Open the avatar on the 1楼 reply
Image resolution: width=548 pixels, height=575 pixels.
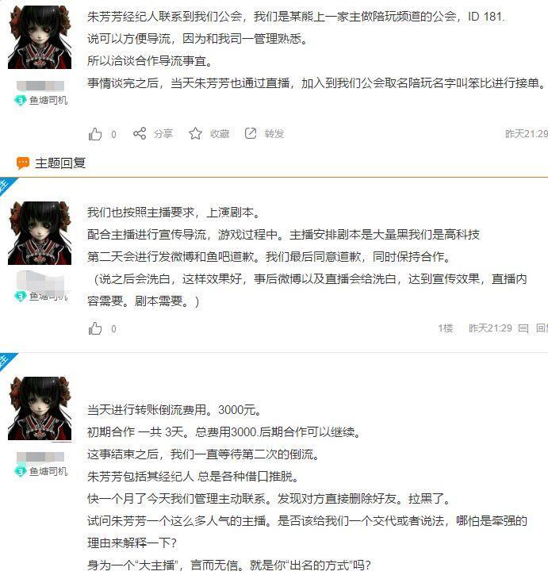point(40,233)
